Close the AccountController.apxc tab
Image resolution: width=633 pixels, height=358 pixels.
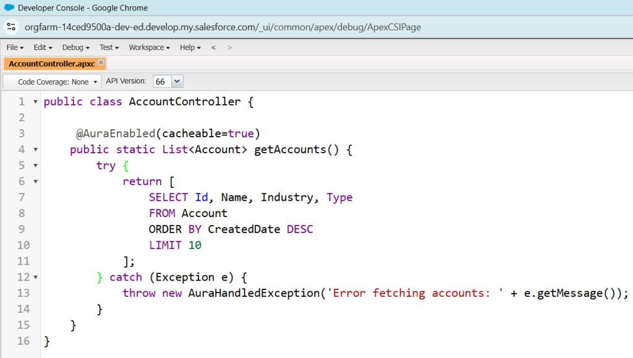coord(100,62)
